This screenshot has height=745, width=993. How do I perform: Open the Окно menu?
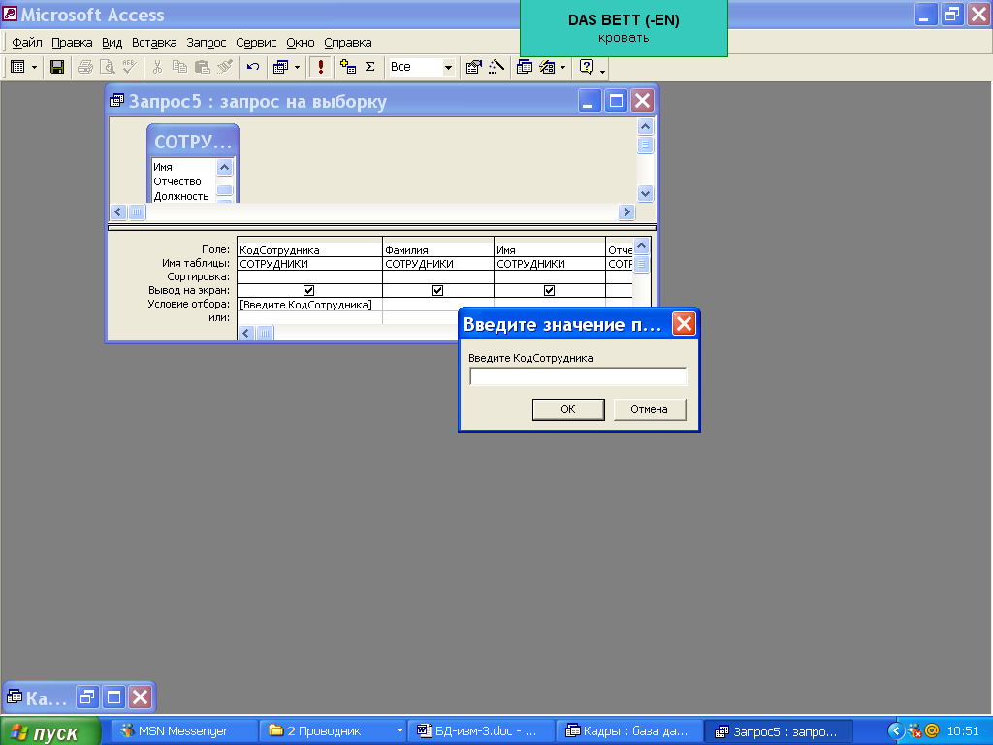pos(301,43)
